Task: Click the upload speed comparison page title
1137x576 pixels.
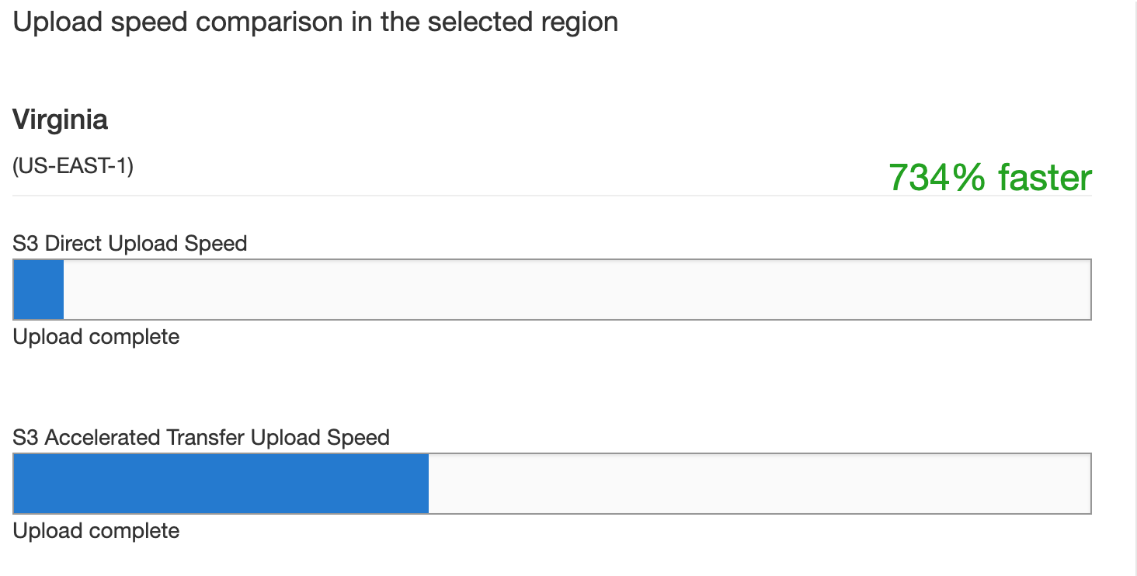Action: tap(315, 21)
